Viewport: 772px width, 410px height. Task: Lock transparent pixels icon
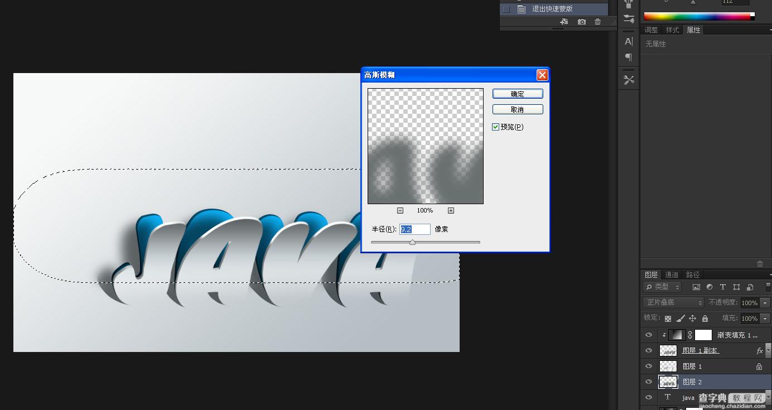(x=668, y=318)
